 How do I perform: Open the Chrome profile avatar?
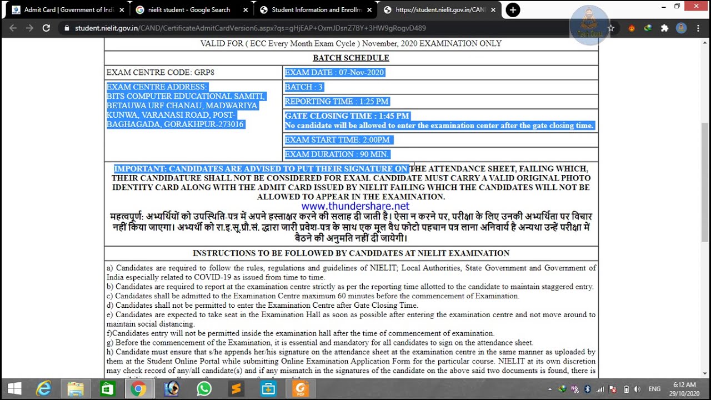point(681,28)
